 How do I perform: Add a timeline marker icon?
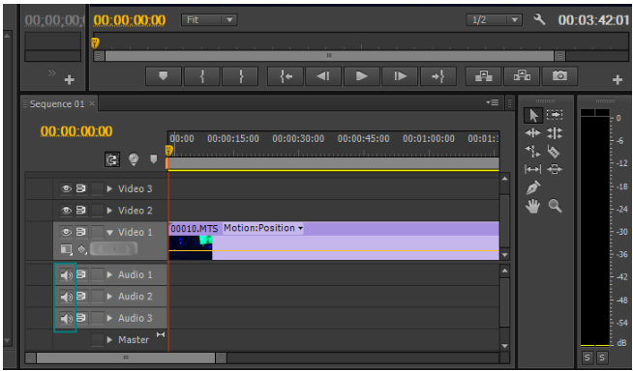point(153,159)
